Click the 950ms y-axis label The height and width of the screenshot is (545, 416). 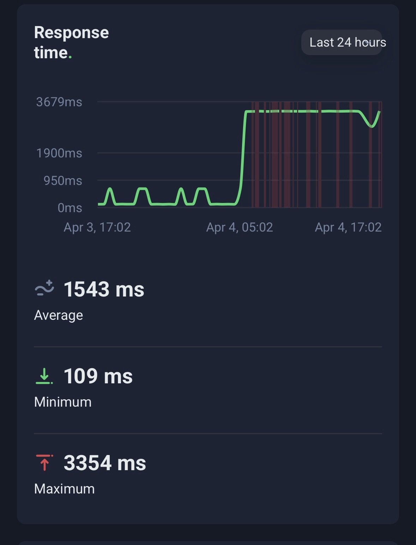63,181
